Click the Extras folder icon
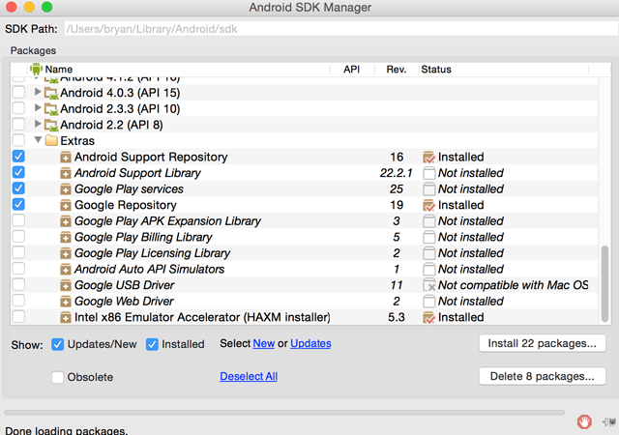This screenshot has height=435, width=619. coord(52,141)
